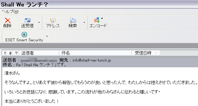
Task: Sort by the attachment paperclip column
Action: click(x=10, y=53)
